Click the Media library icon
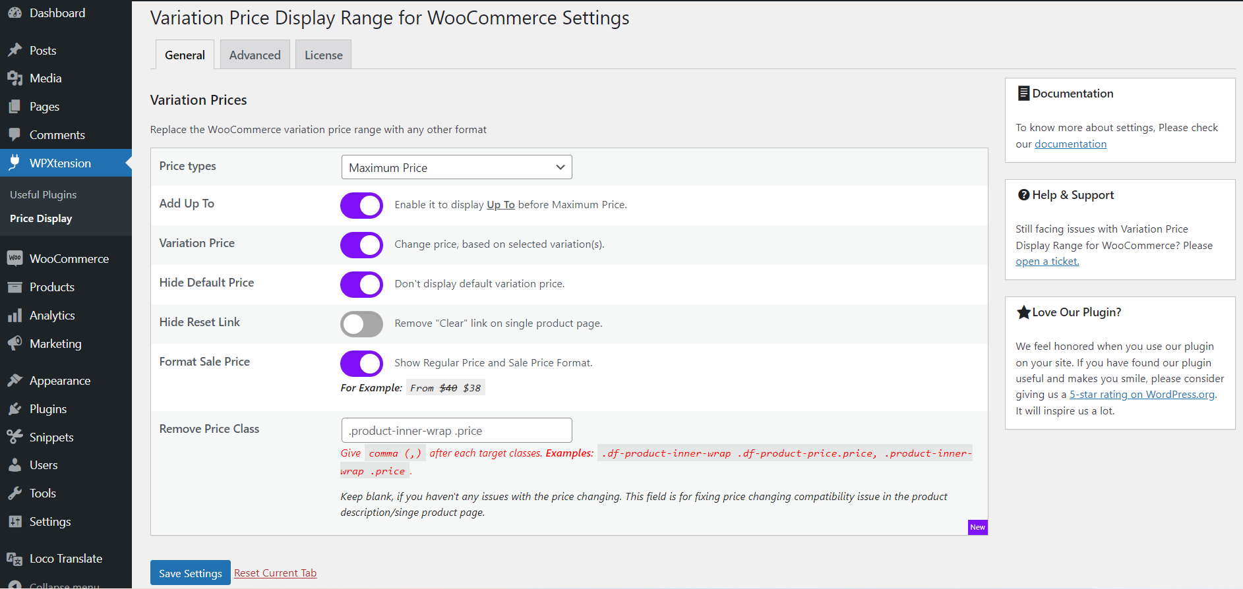1243x589 pixels. point(15,78)
